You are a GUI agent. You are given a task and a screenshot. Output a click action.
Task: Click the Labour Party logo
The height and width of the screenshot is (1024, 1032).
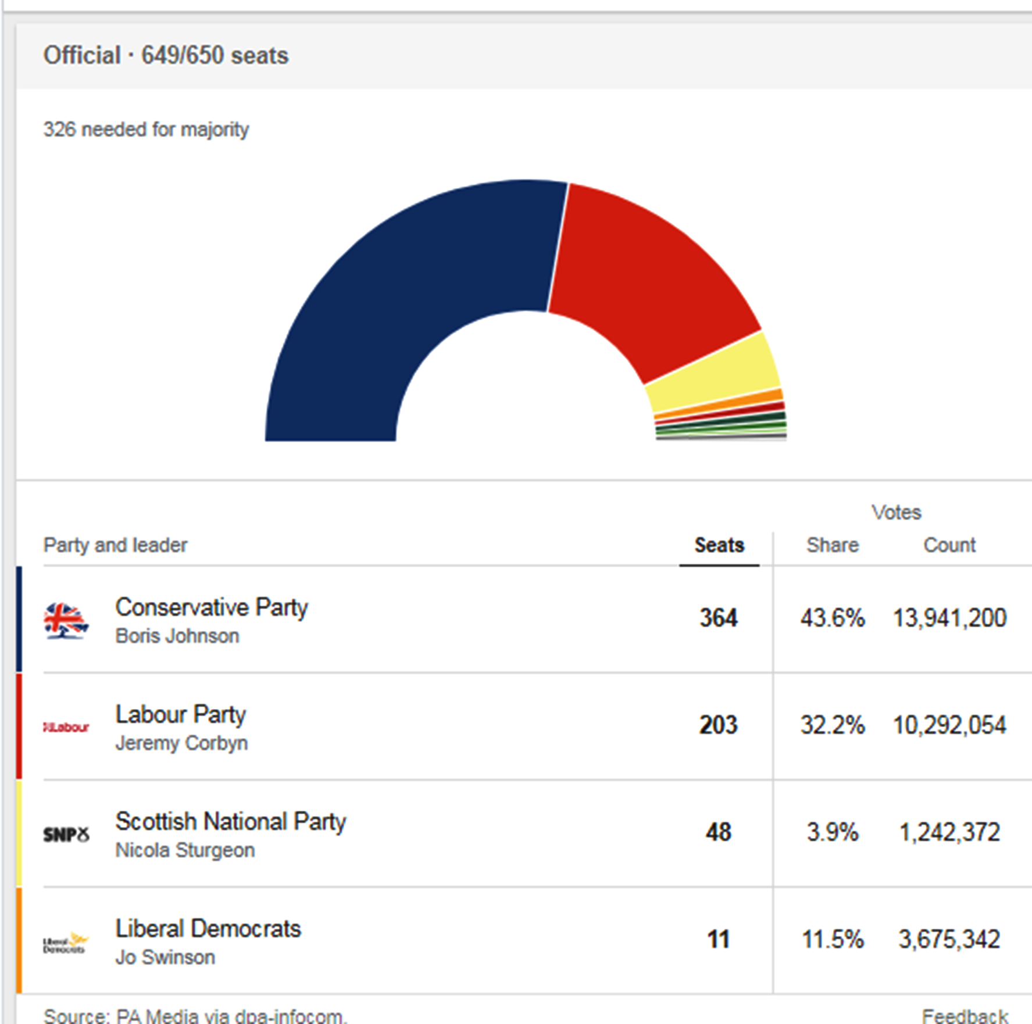(66, 727)
